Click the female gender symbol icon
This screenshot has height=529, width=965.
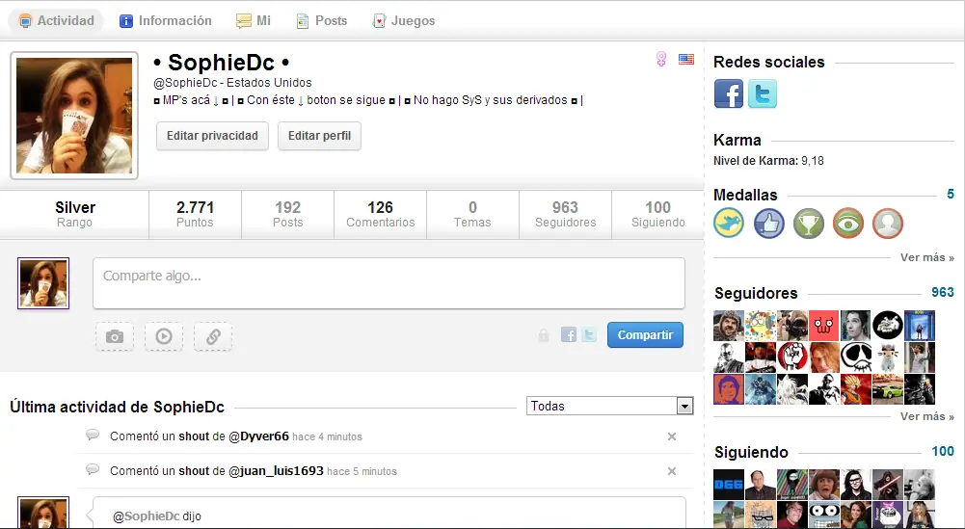661,59
